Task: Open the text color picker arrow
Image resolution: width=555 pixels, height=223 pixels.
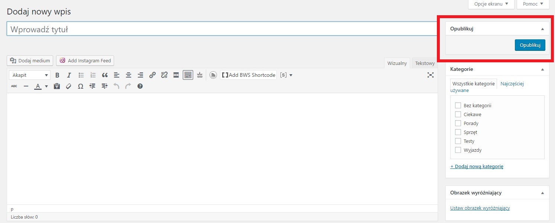Action: 46,86
